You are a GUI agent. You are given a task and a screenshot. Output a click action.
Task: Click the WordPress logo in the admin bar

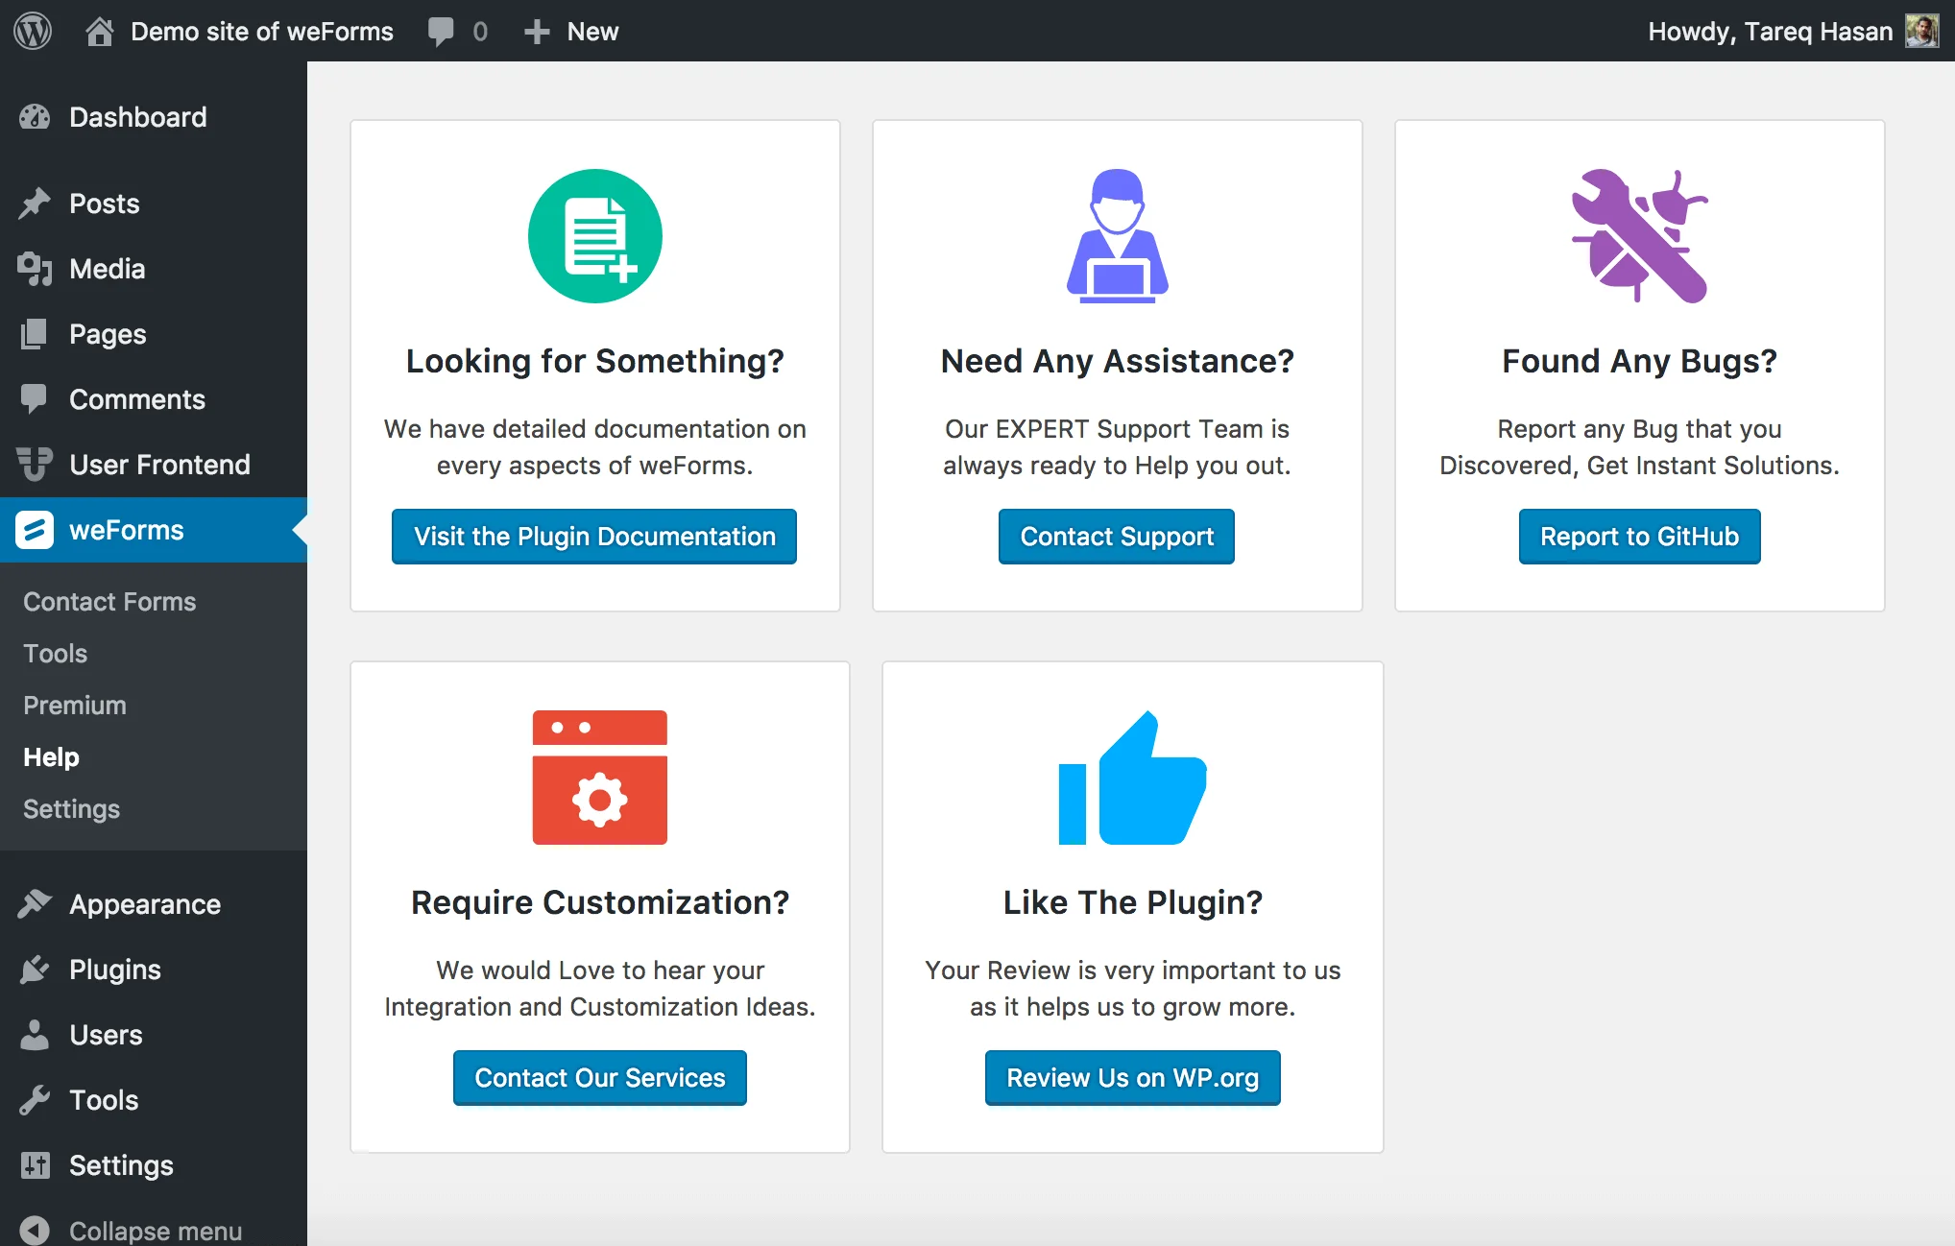(32, 31)
